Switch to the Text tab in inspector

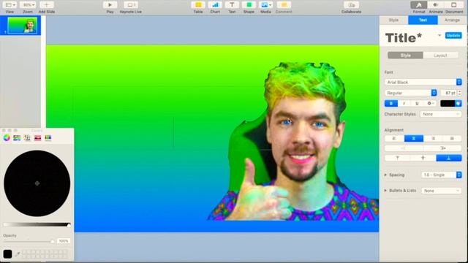click(x=423, y=20)
